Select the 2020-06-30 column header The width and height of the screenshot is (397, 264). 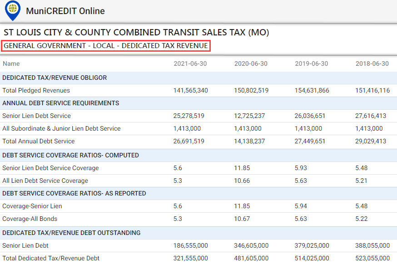pos(251,64)
